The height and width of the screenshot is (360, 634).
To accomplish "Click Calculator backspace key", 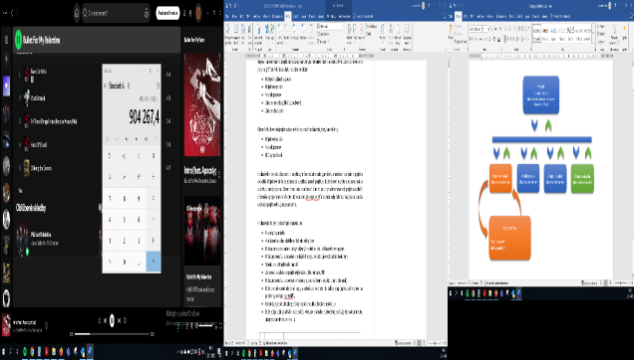I will tap(154, 155).
